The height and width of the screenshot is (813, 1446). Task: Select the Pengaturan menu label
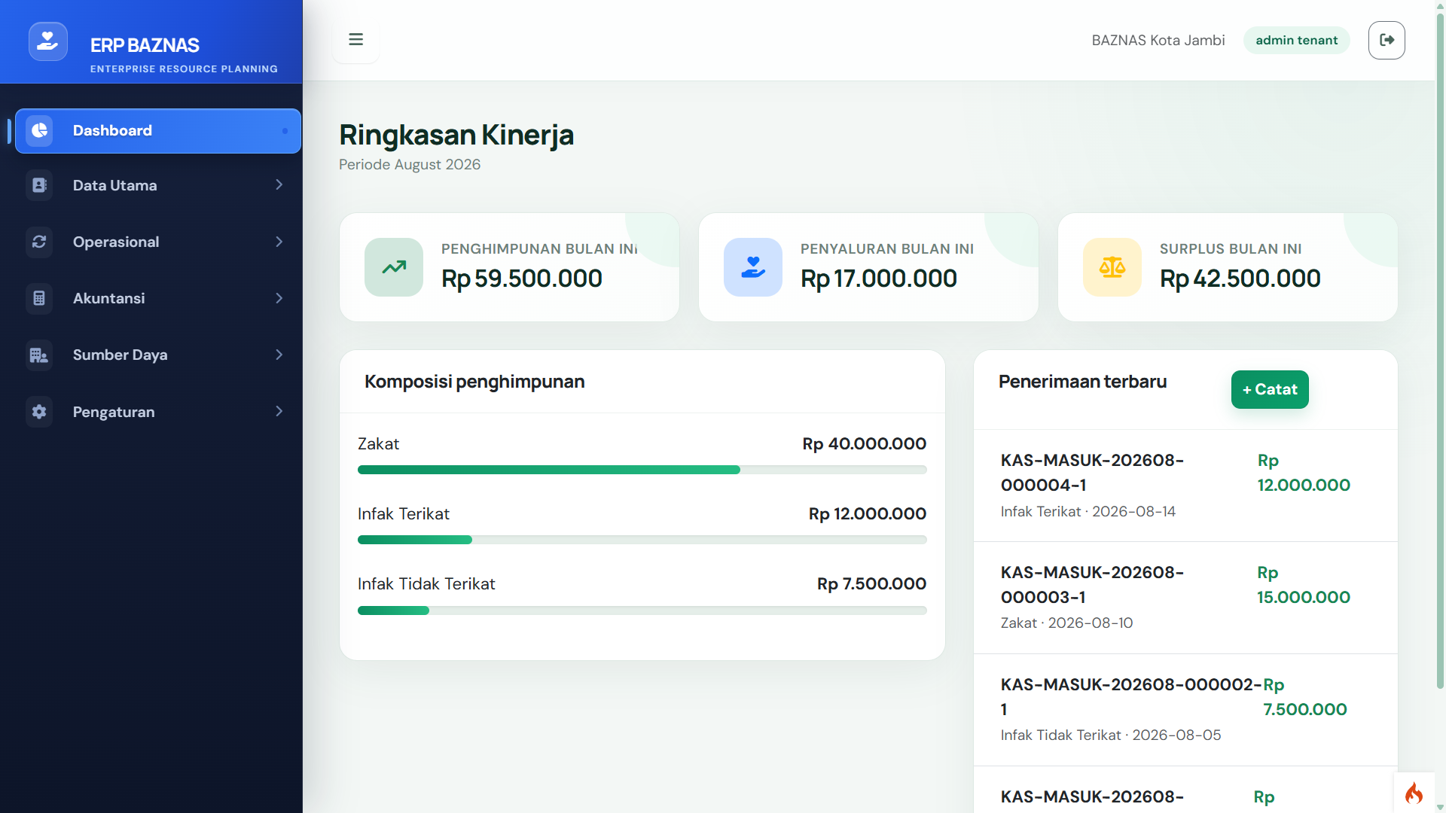click(x=114, y=412)
